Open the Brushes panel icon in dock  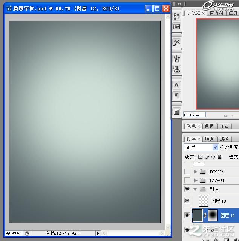pyautogui.click(x=176, y=59)
